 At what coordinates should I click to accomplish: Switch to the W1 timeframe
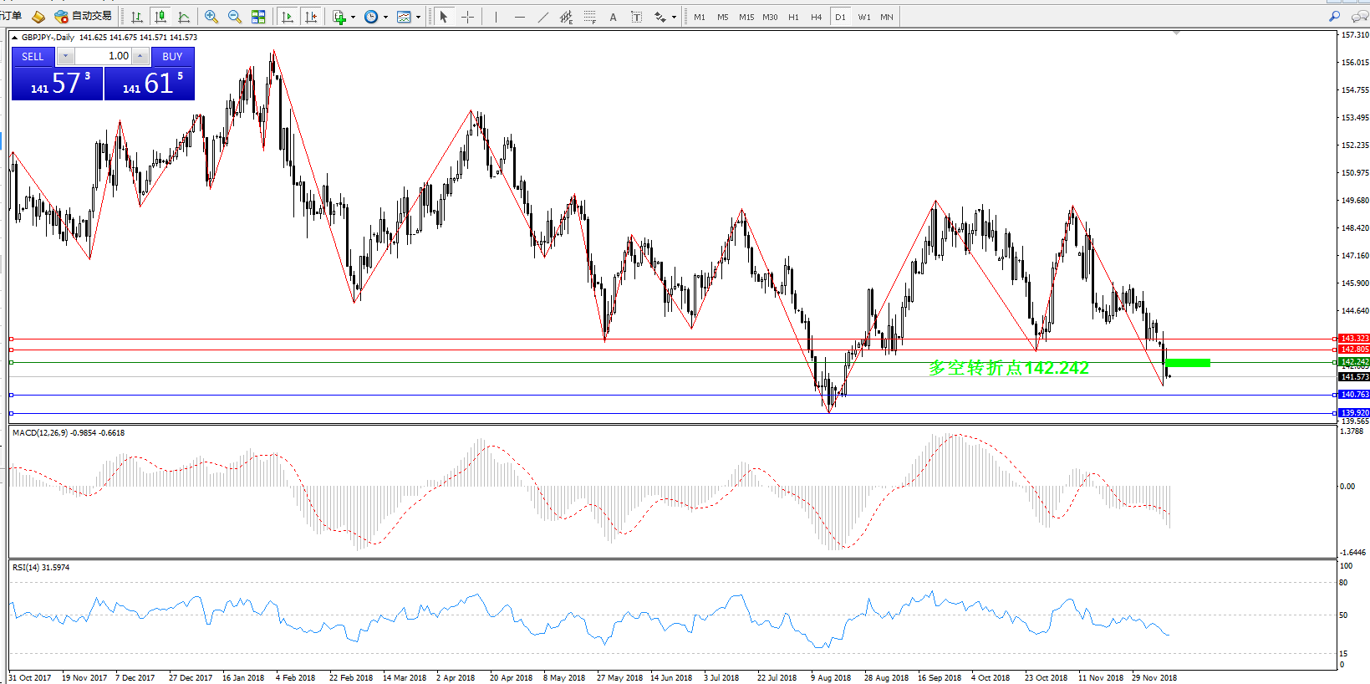[863, 17]
